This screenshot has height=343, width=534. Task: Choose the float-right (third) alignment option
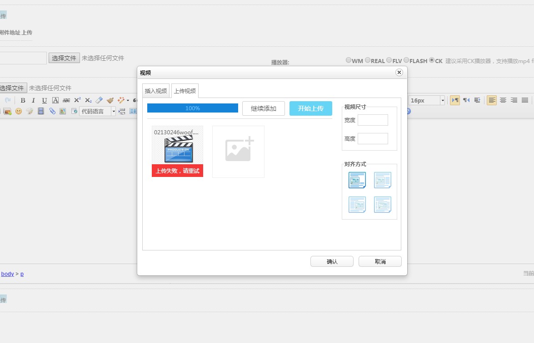(357, 204)
